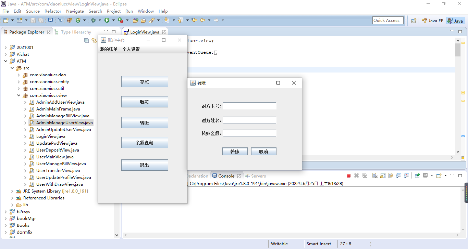Click the 存款 button in 账户中心

[x=145, y=82]
